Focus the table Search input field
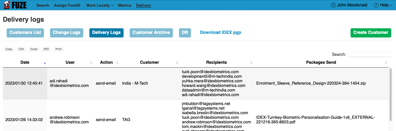396x131 pixels. click(369, 55)
